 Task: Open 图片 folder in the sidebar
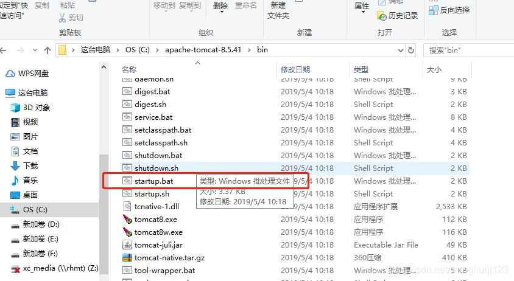pos(24,137)
